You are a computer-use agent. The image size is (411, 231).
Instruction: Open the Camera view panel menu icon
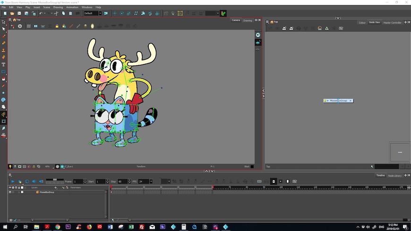point(10,20)
